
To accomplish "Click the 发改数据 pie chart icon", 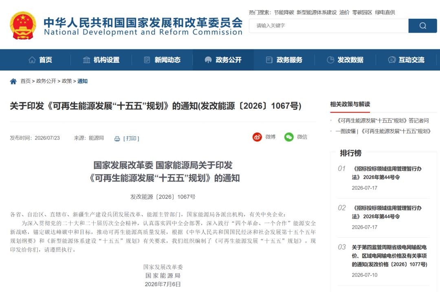I will (x=330, y=60).
